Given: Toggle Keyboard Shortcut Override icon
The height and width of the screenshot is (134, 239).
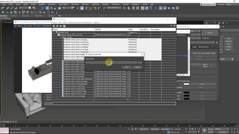Looking at the screenshot, I should pyautogui.click(x=82, y=8).
